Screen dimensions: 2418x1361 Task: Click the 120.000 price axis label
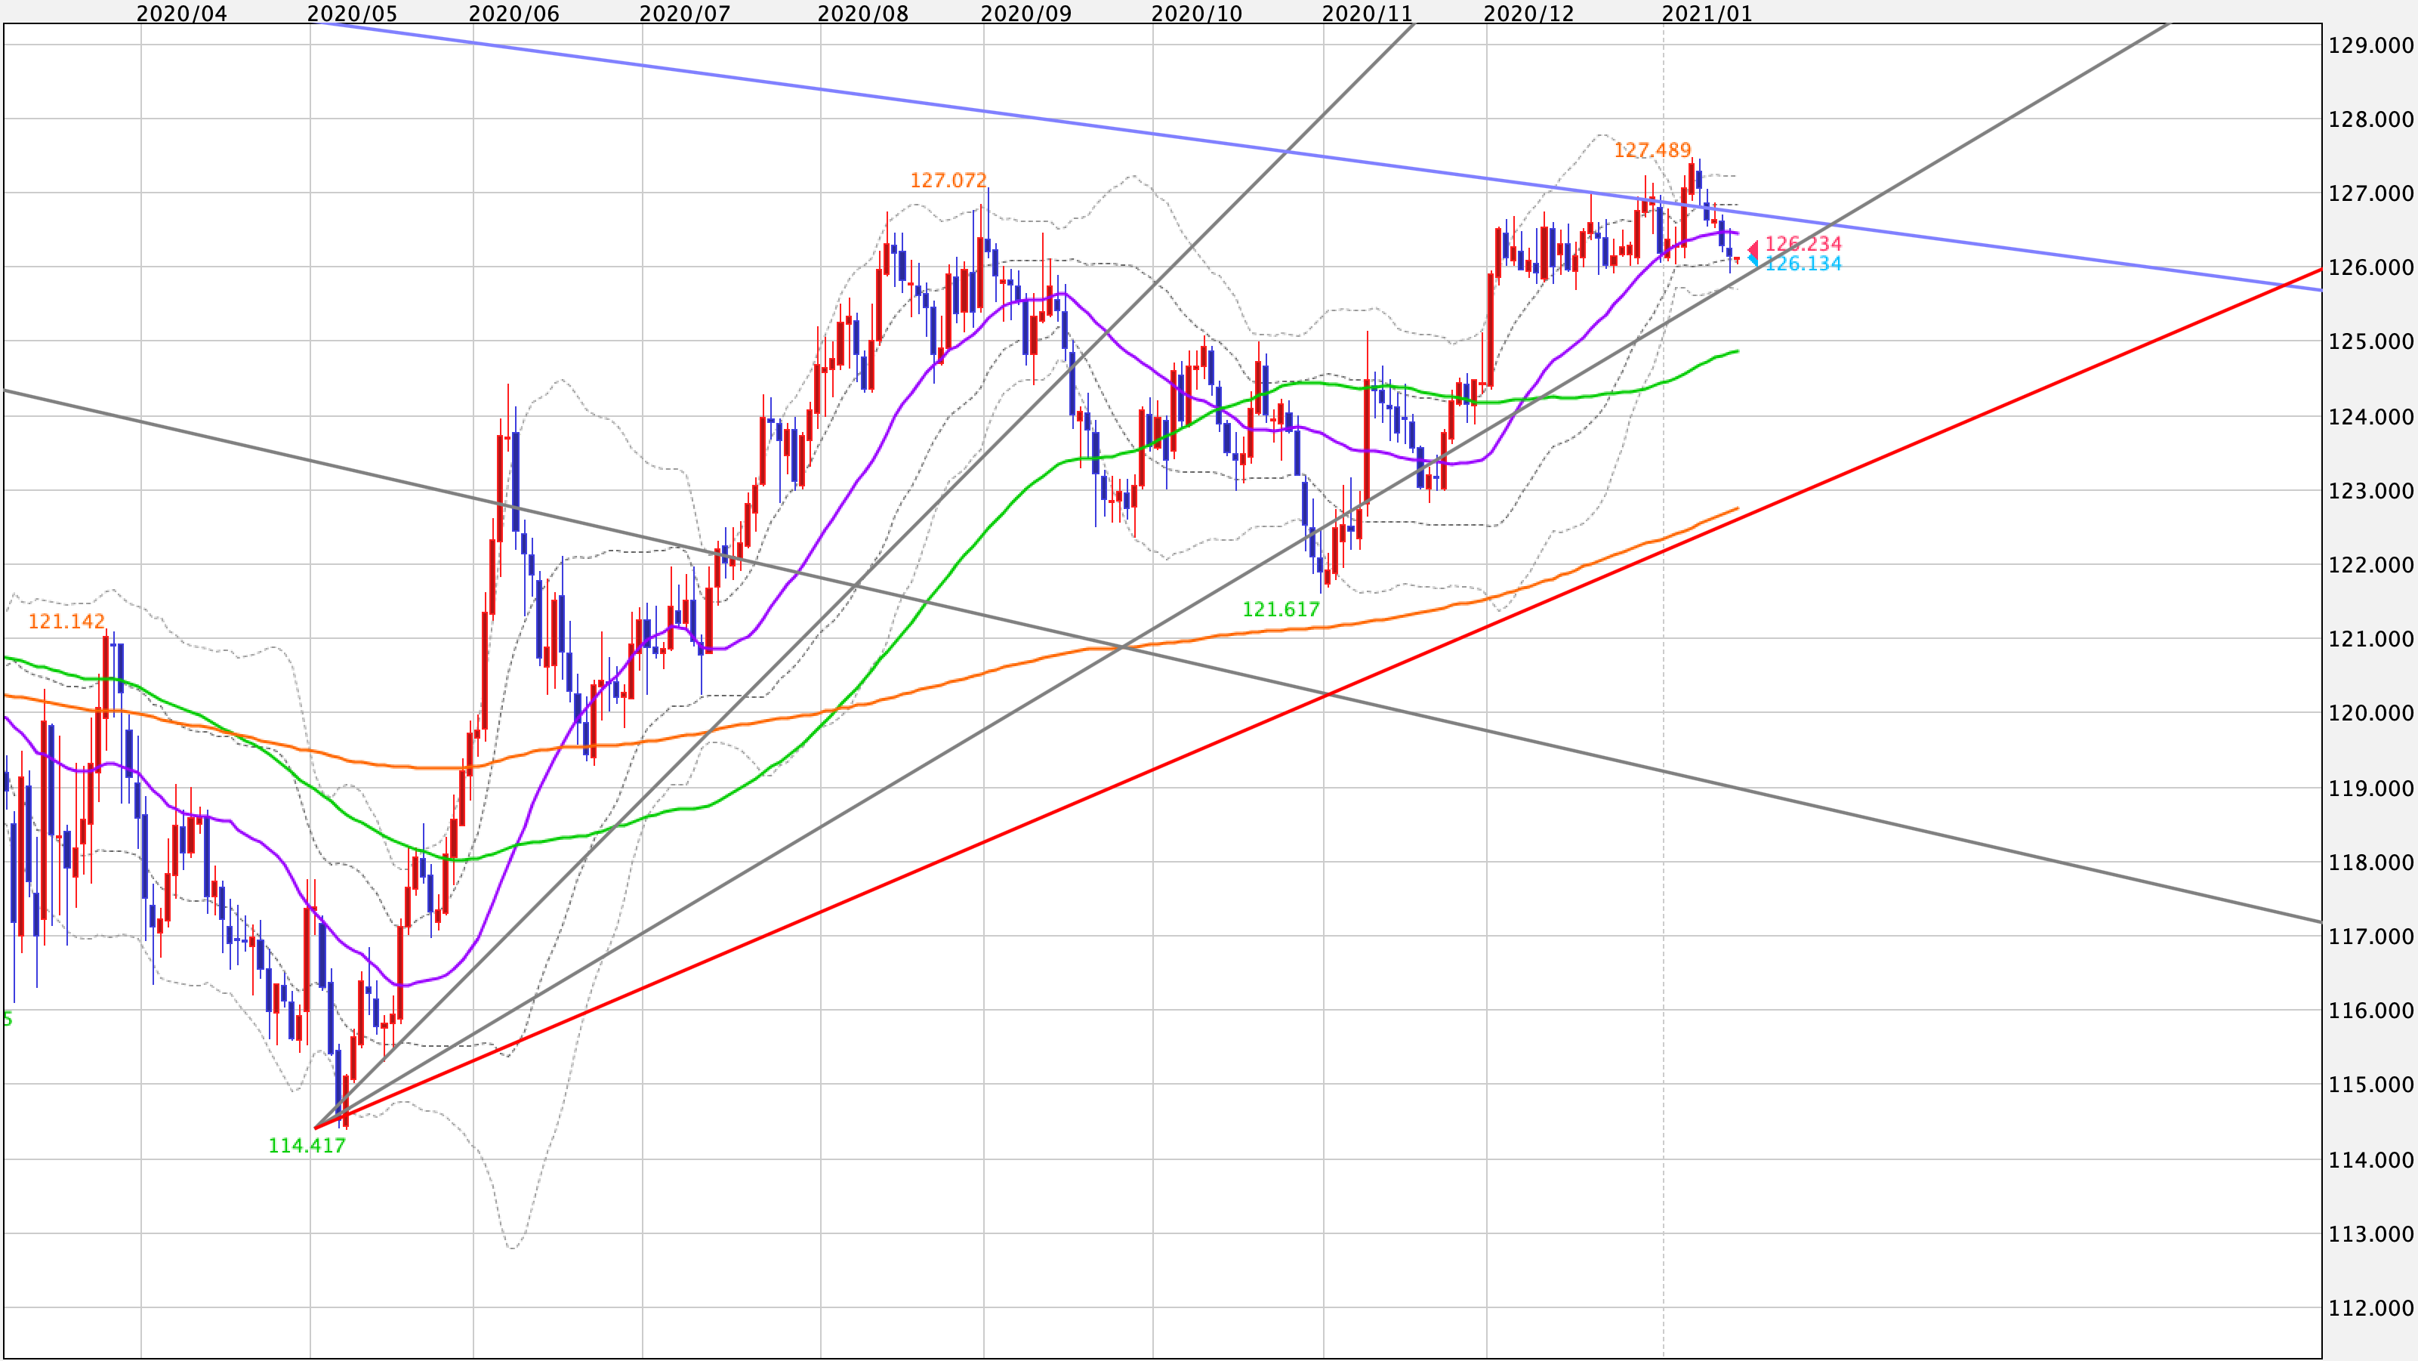pyautogui.click(x=2371, y=713)
